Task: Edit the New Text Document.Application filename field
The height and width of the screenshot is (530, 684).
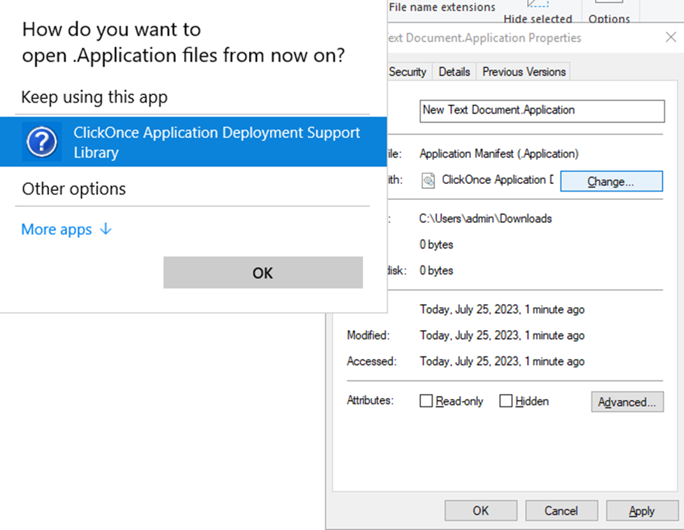Action: click(x=542, y=111)
